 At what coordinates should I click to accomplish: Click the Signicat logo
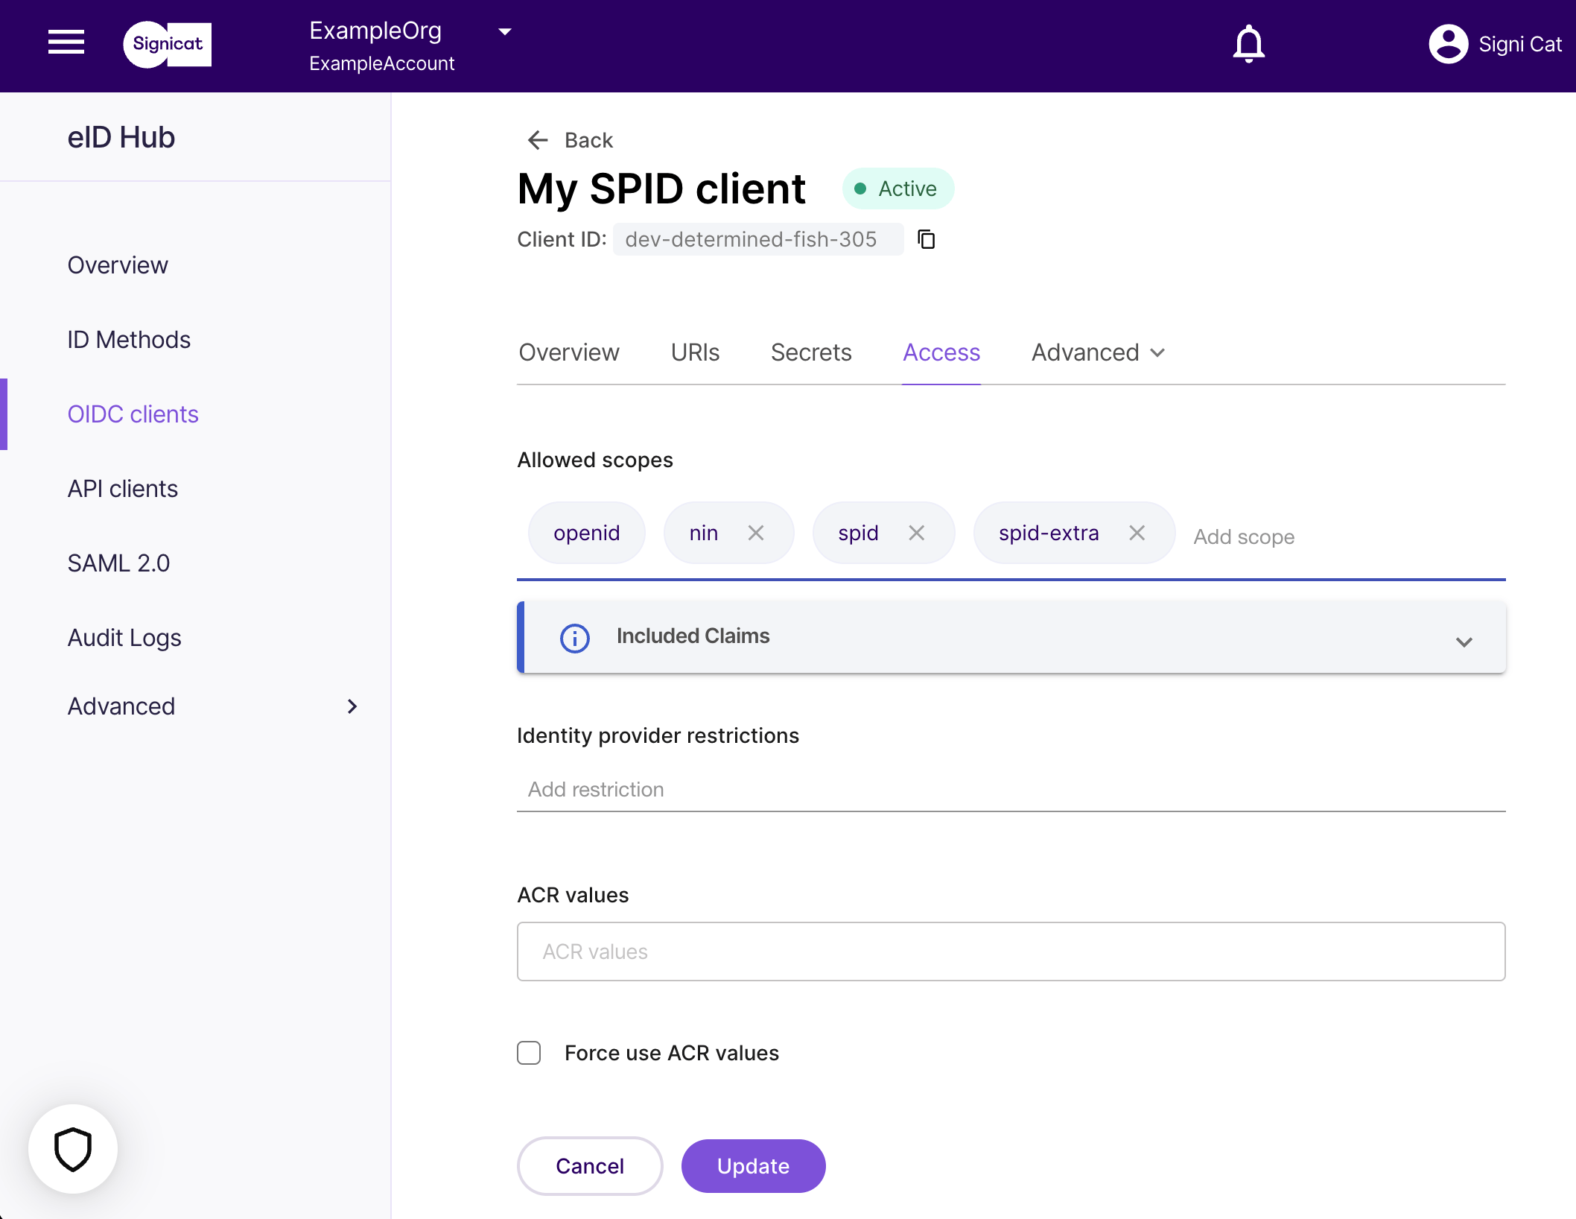[166, 45]
